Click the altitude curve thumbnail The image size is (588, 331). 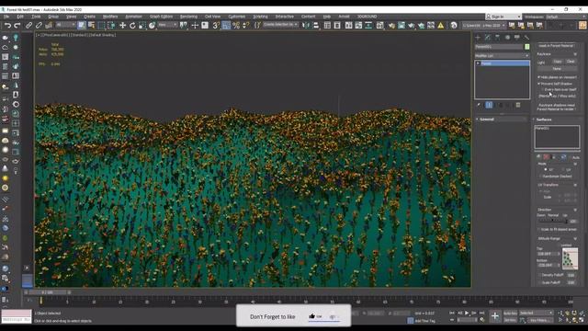click(x=570, y=258)
